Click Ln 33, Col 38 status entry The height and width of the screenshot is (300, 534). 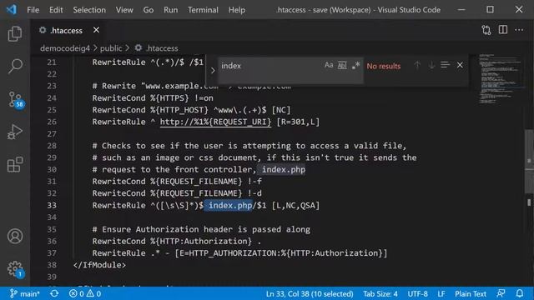(x=310, y=293)
